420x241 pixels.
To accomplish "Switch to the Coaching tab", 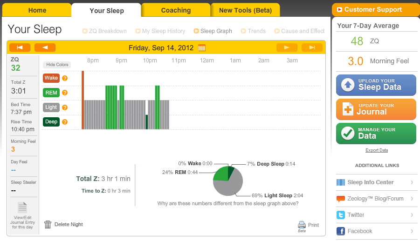I will (x=176, y=10).
